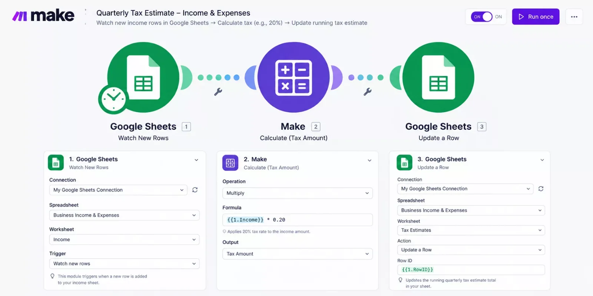Image resolution: width=593 pixels, height=296 pixels.
Task: Click the Google Sheets icon in panel 1 header
Action: coord(56,162)
